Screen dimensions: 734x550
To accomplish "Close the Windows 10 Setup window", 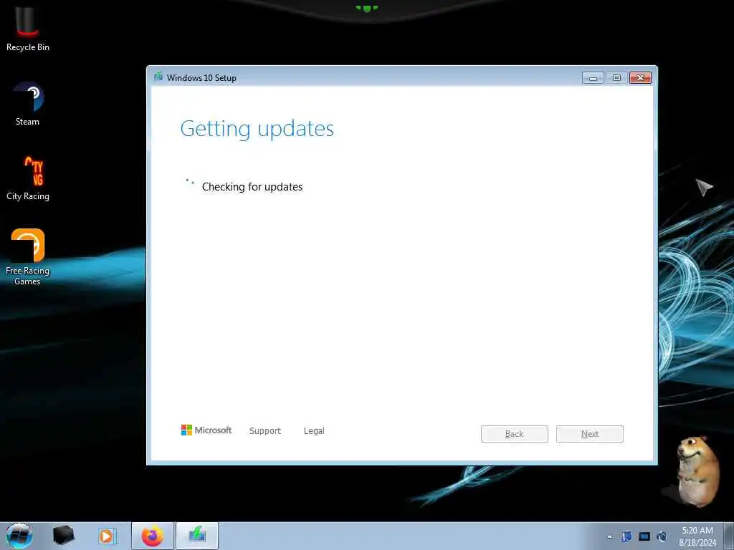I will pos(640,78).
